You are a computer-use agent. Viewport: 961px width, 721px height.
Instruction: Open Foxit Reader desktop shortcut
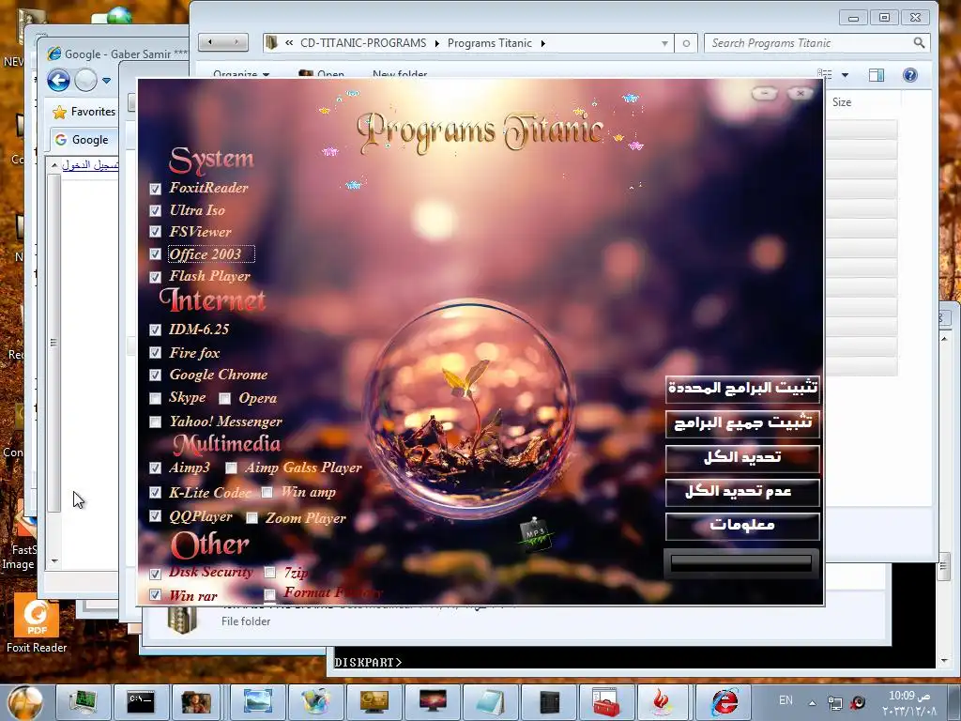pyautogui.click(x=37, y=625)
